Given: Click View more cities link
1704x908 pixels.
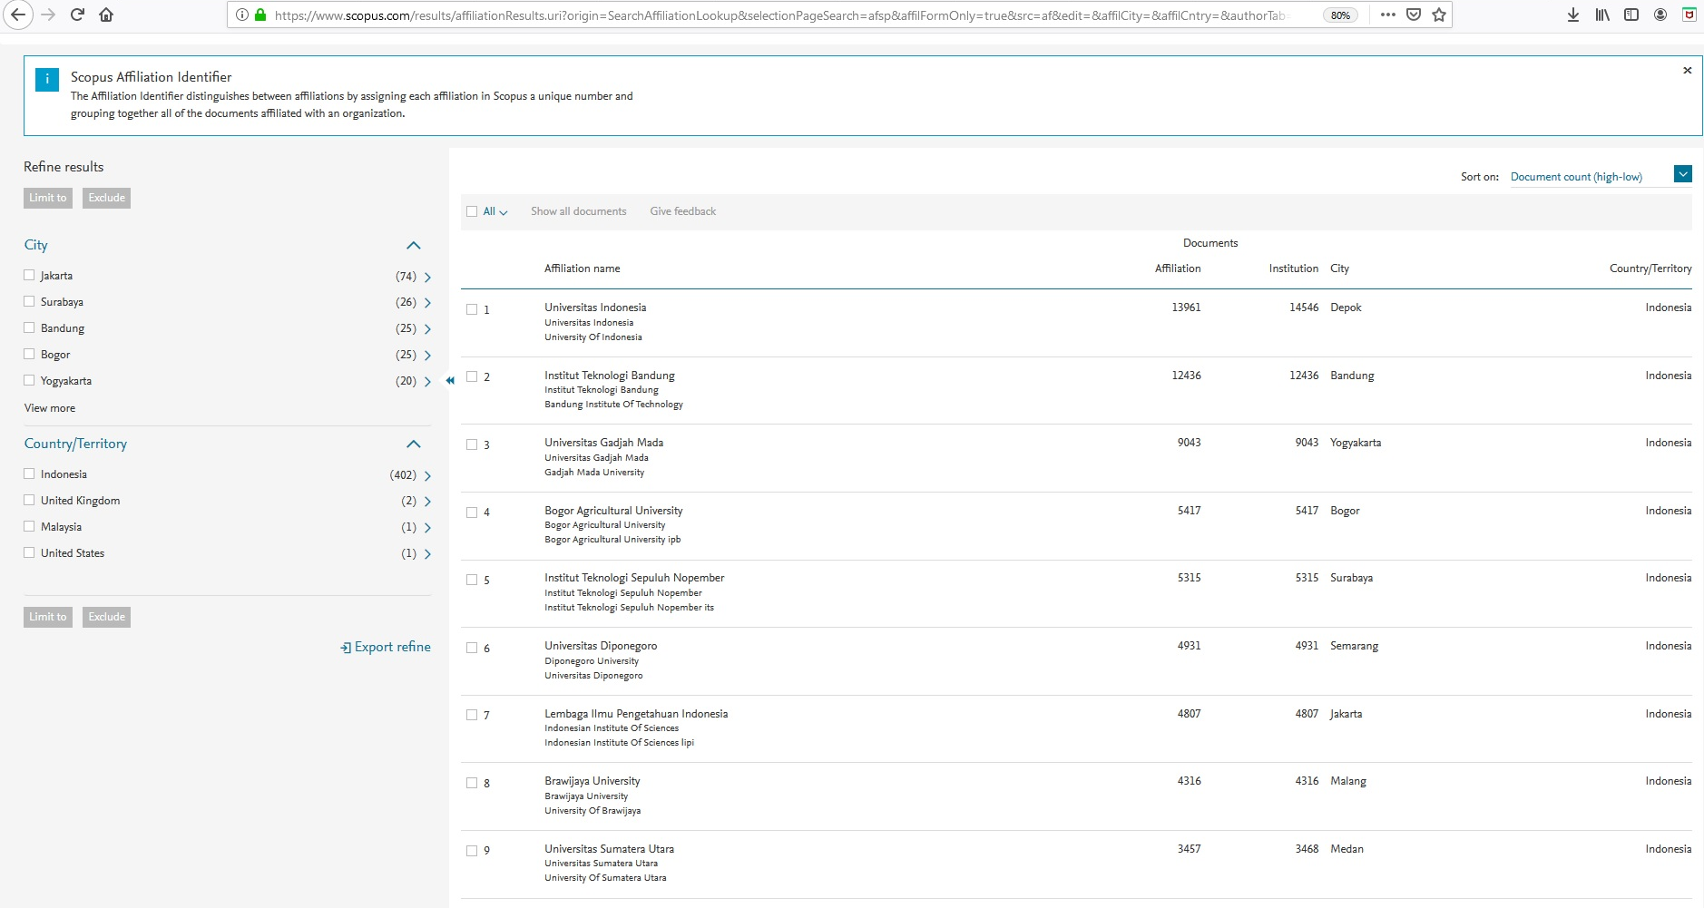Looking at the screenshot, I should [x=50, y=408].
